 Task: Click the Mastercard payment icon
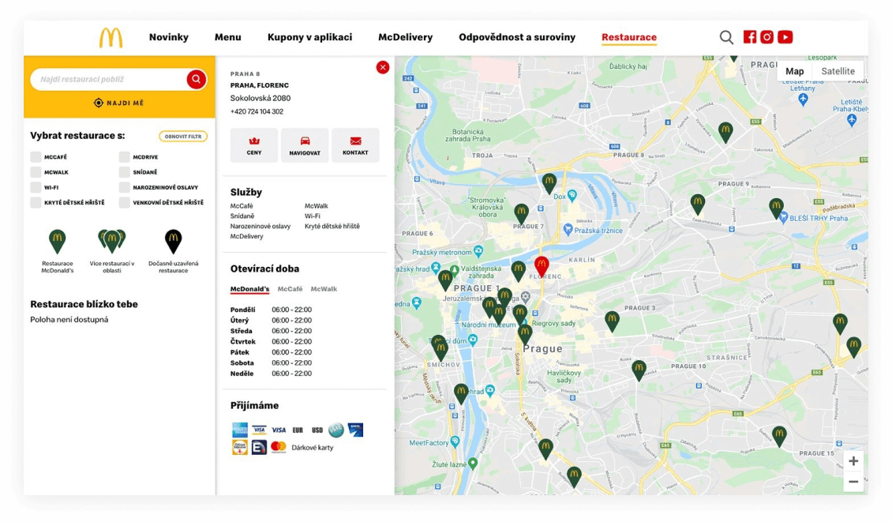click(278, 448)
